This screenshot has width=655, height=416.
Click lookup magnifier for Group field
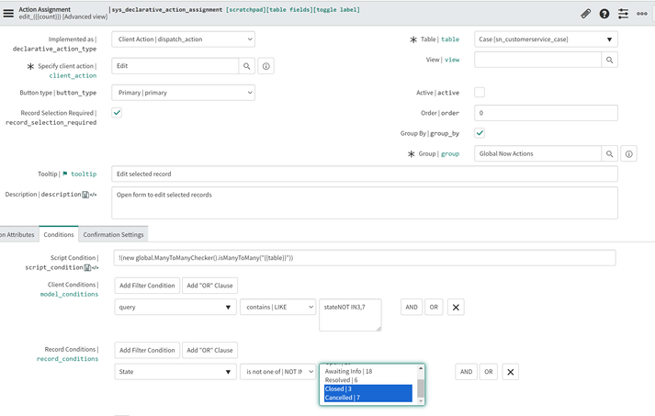click(x=609, y=153)
